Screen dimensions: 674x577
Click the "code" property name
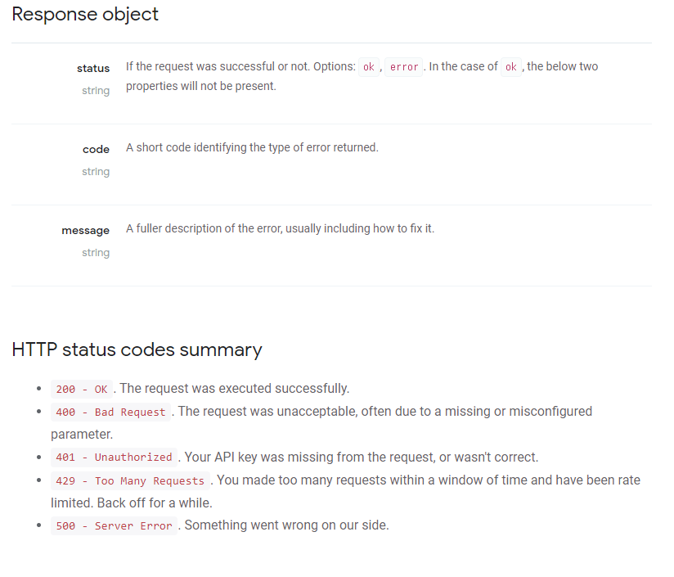click(x=96, y=149)
